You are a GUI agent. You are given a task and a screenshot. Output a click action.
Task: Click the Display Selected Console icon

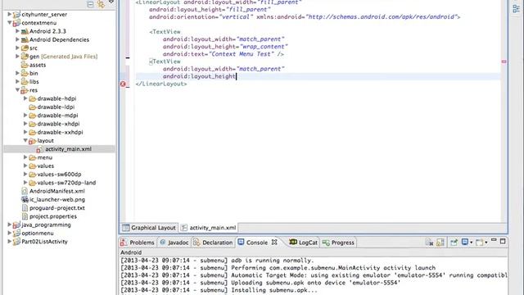465,242
